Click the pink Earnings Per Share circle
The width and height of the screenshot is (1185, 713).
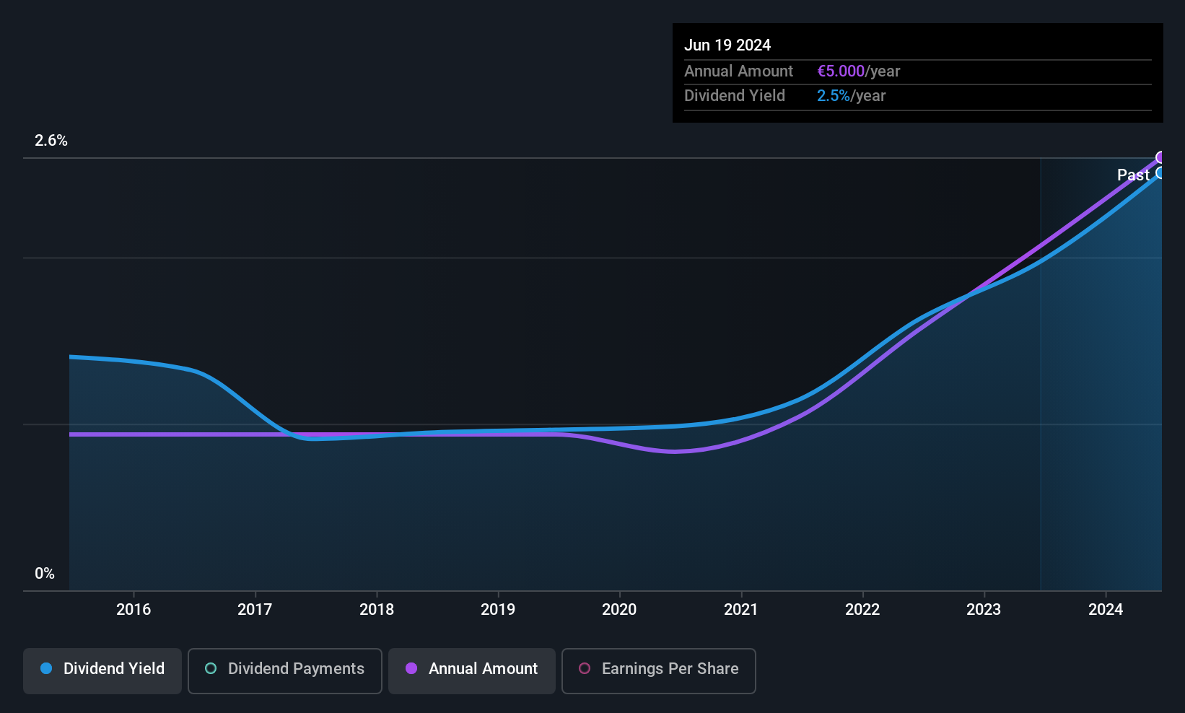(585, 668)
